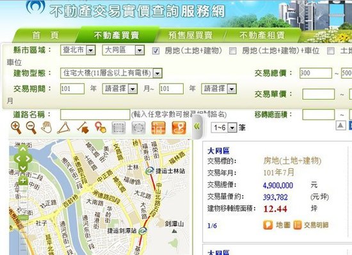Pan the map up arrow
This screenshot has width=352, height=255.
(23, 149)
